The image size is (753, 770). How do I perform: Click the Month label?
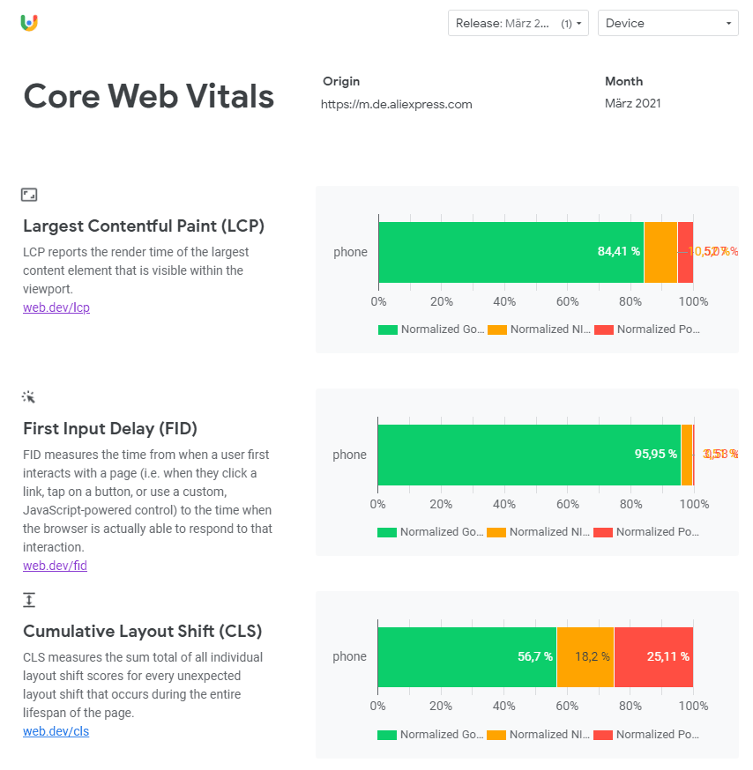coord(623,82)
